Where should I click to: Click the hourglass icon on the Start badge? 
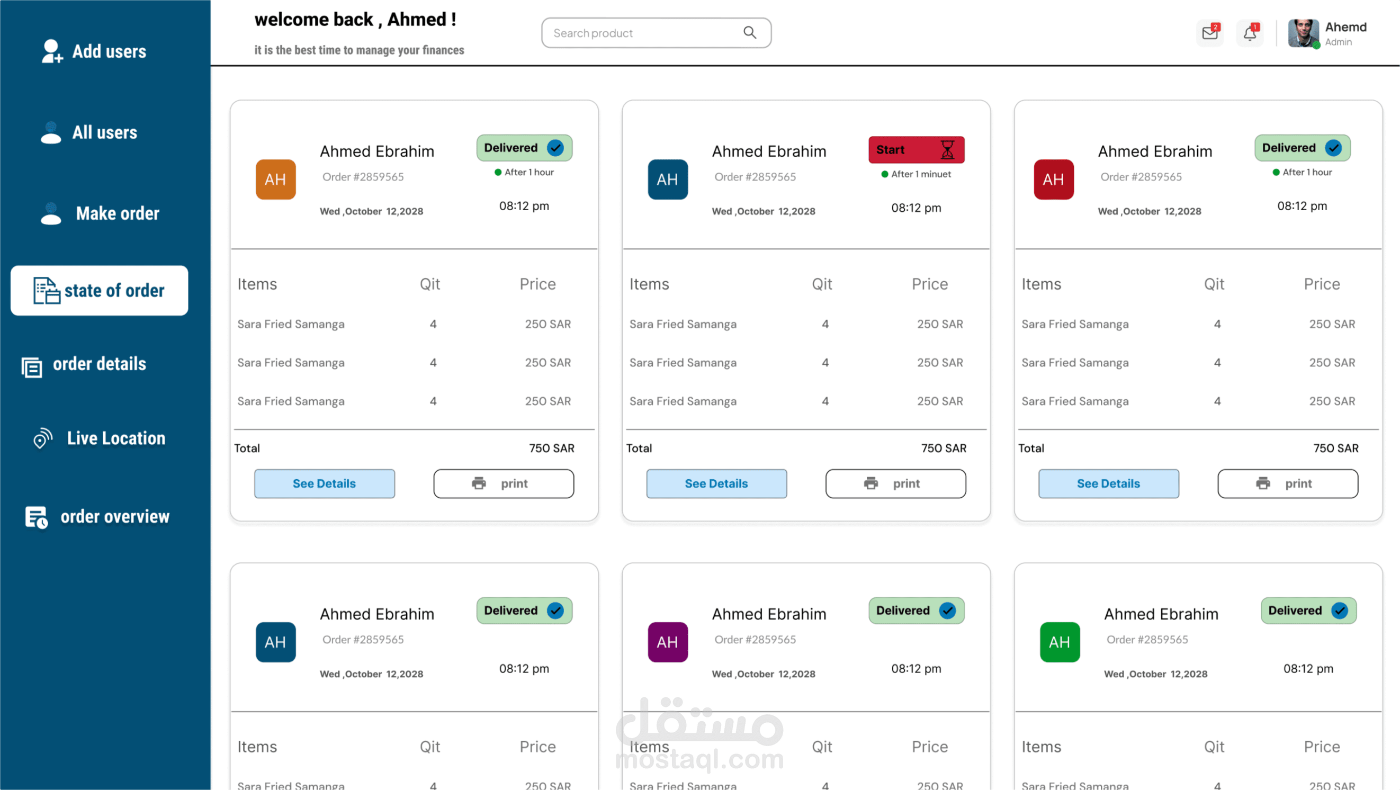pyautogui.click(x=947, y=149)
